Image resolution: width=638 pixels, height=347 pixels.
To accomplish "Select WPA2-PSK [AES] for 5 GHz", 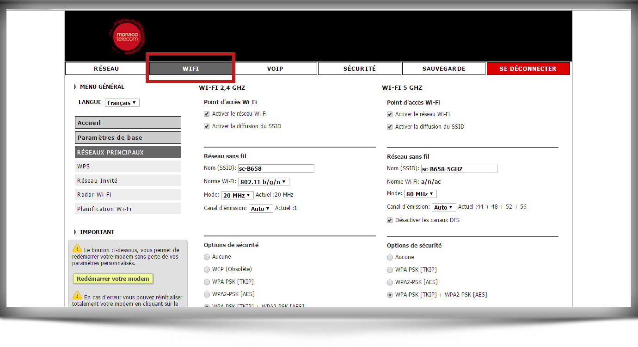I will tap(390, 282).
